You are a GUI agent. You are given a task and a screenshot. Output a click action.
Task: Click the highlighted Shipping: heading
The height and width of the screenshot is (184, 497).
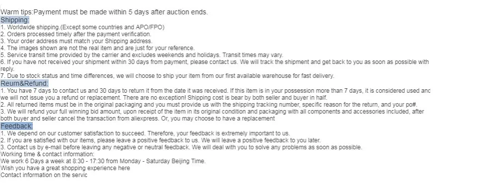pyautogui.click(x=15, y=20)
